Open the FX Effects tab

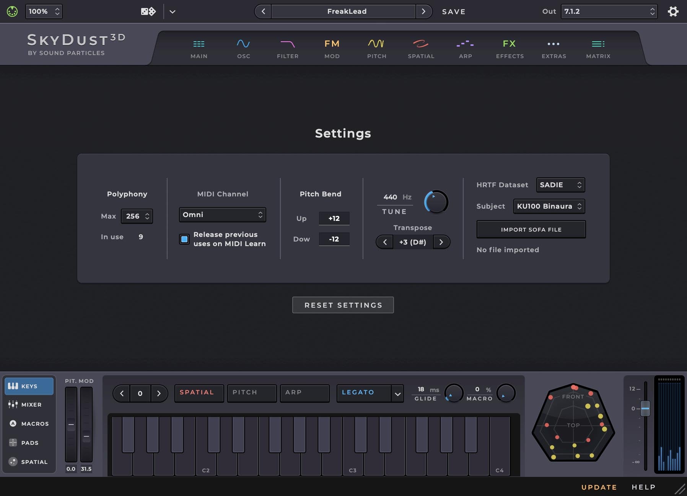[509, 48]
